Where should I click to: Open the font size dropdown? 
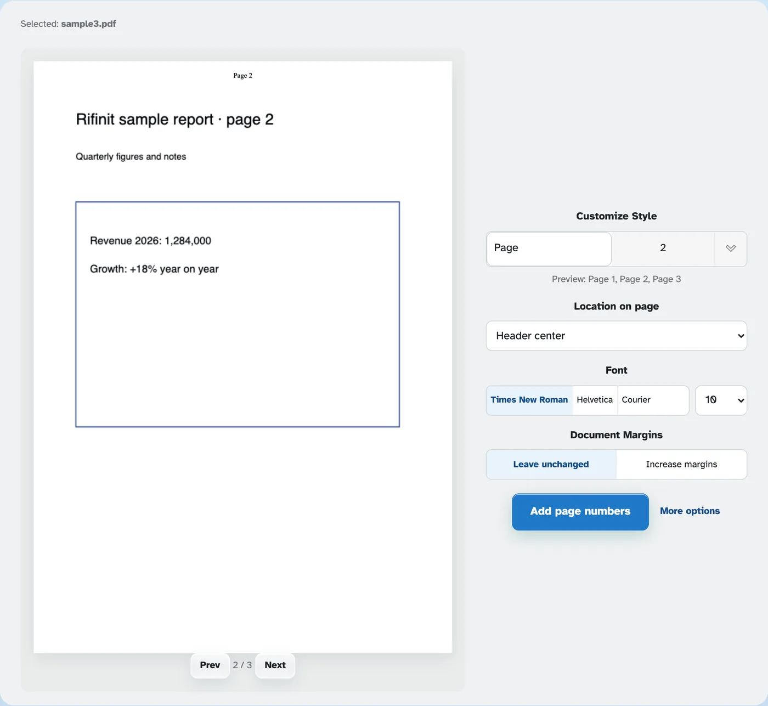tap(721, 400)
